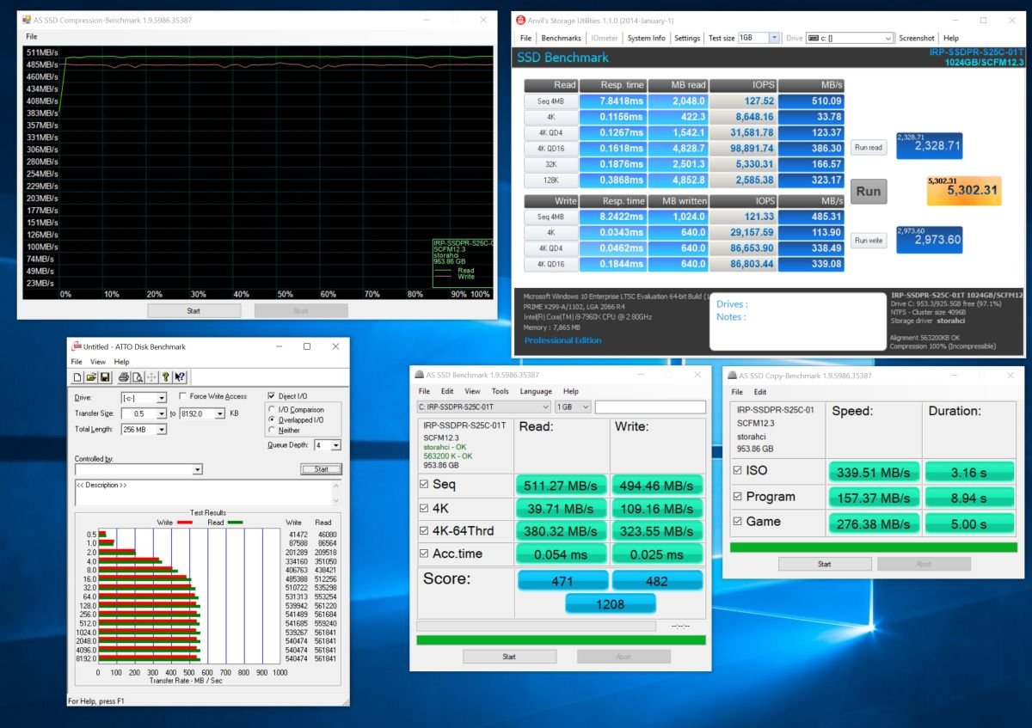Open the Language menu in AS SSD Benchmark

click(x=536, y=391)
